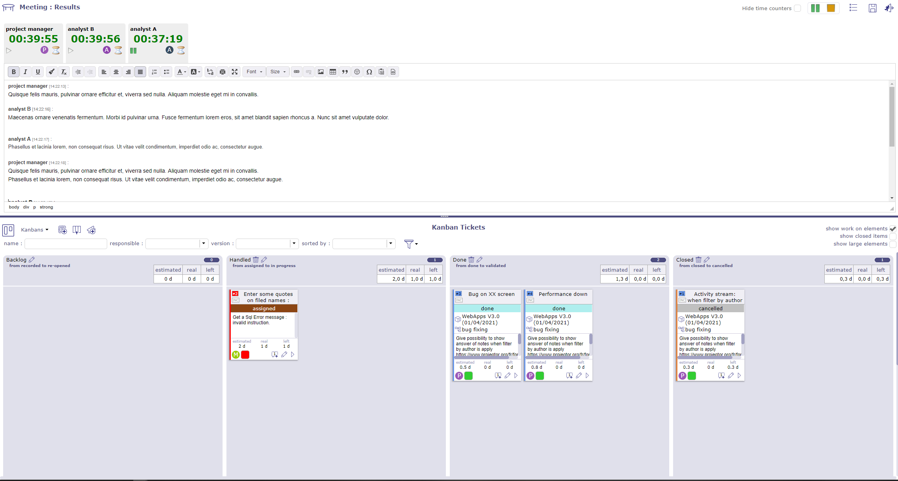The image size is (898, 481).
Task: Add a new ticket using the ticket-plus icon
Action: coord(91,230)
